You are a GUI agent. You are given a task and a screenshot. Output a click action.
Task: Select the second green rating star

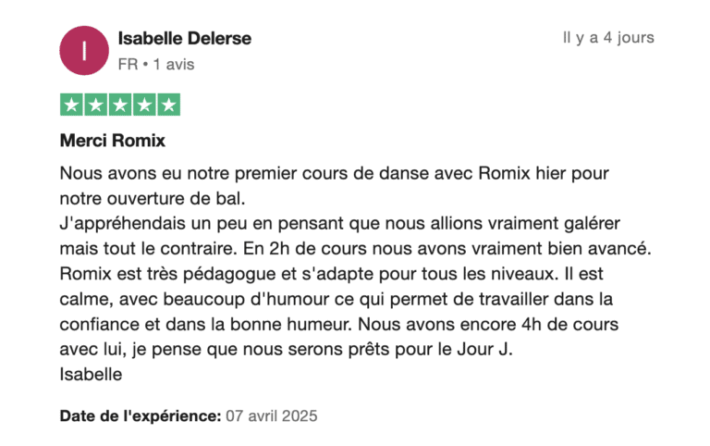tap(96, 105)
